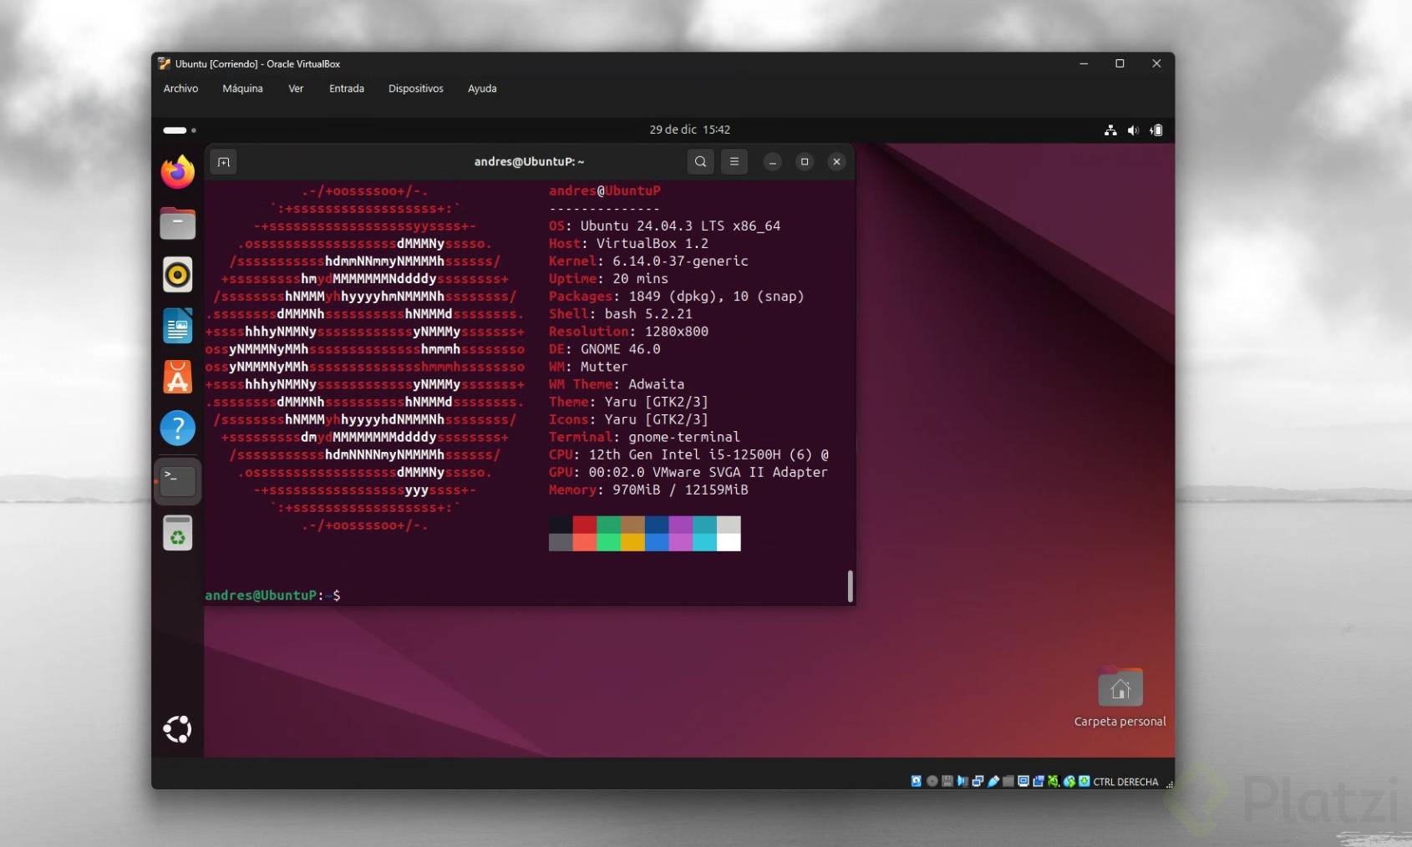Click the 'CPU: 12th Gen Intel i5-12500H' line

[688, 454]
